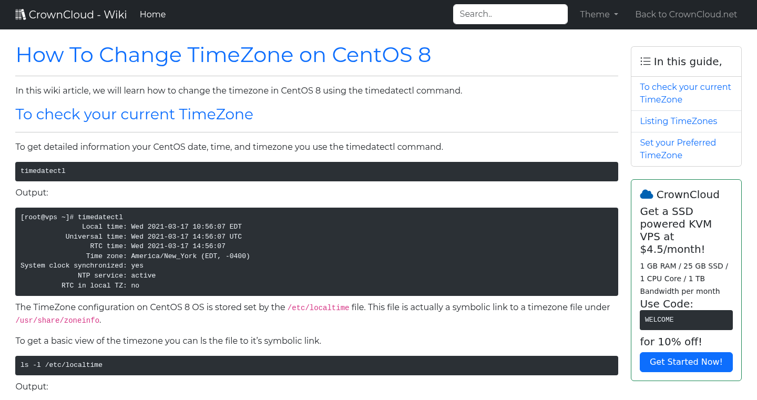Click the list icon beside 'In this guide,'

[x=645, y=61]
